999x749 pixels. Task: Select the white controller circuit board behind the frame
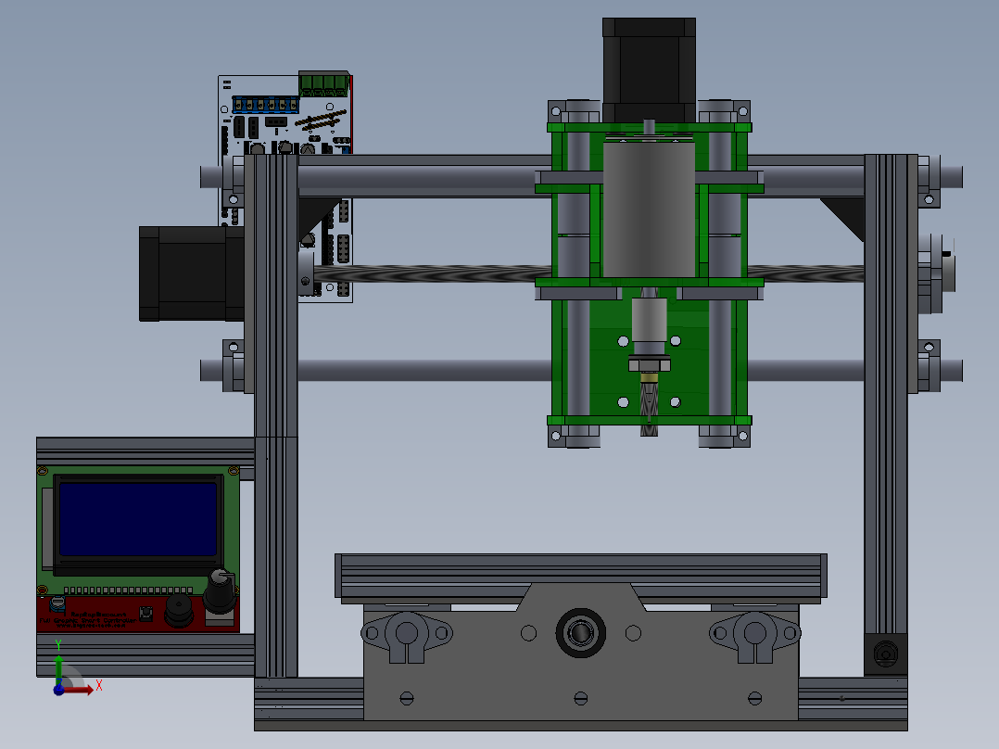[x=285, y=188]
